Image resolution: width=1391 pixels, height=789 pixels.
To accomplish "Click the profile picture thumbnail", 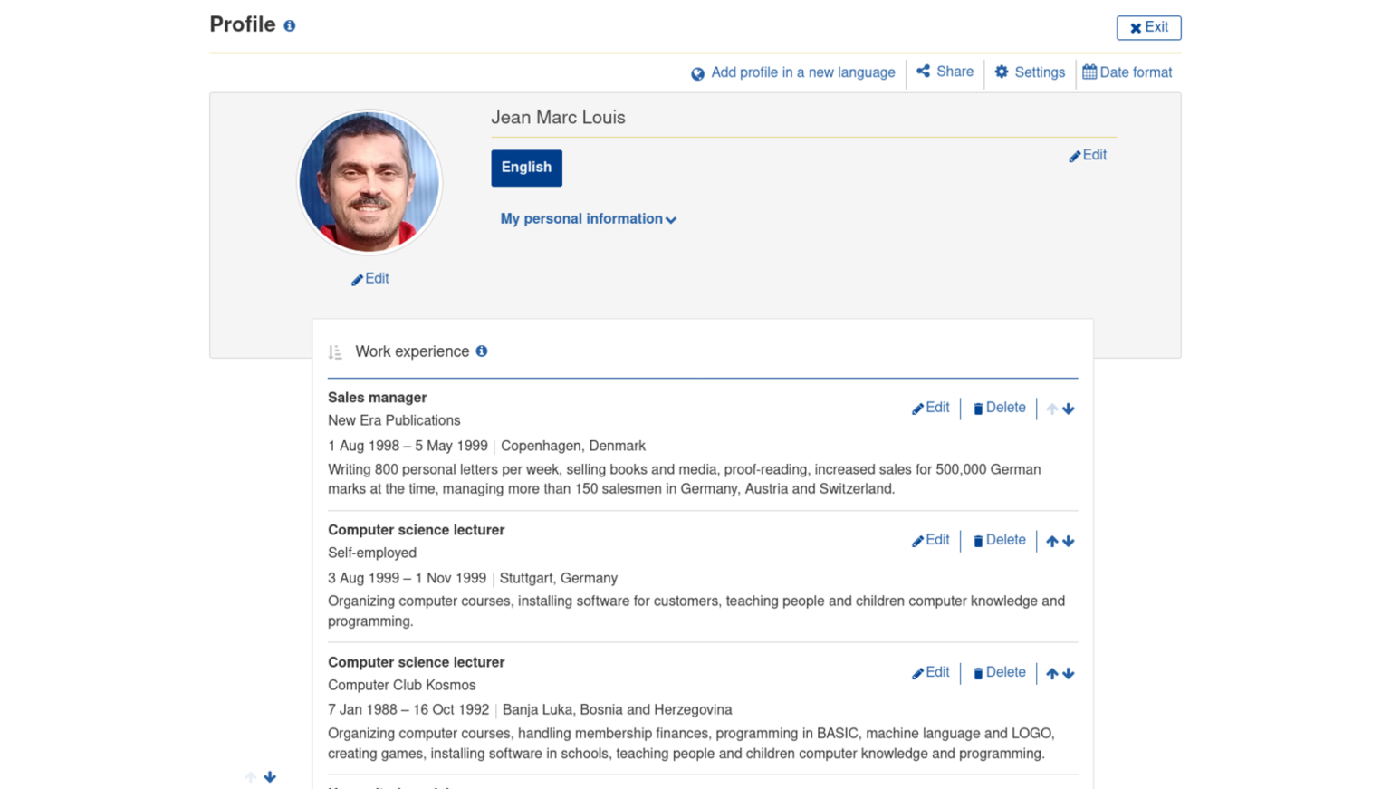I will [369, 182].
